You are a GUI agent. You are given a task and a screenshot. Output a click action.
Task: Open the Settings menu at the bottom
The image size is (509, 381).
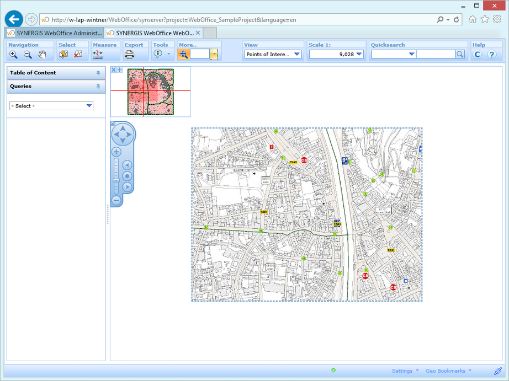tap(403, 371)
